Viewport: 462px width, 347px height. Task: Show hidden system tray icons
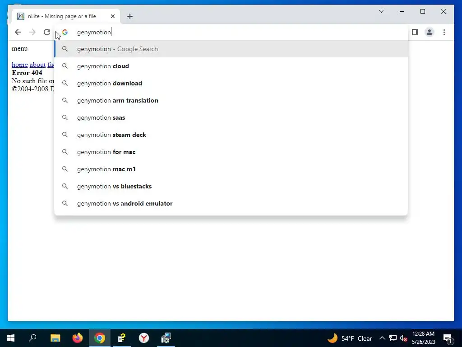tap(382, 338)
